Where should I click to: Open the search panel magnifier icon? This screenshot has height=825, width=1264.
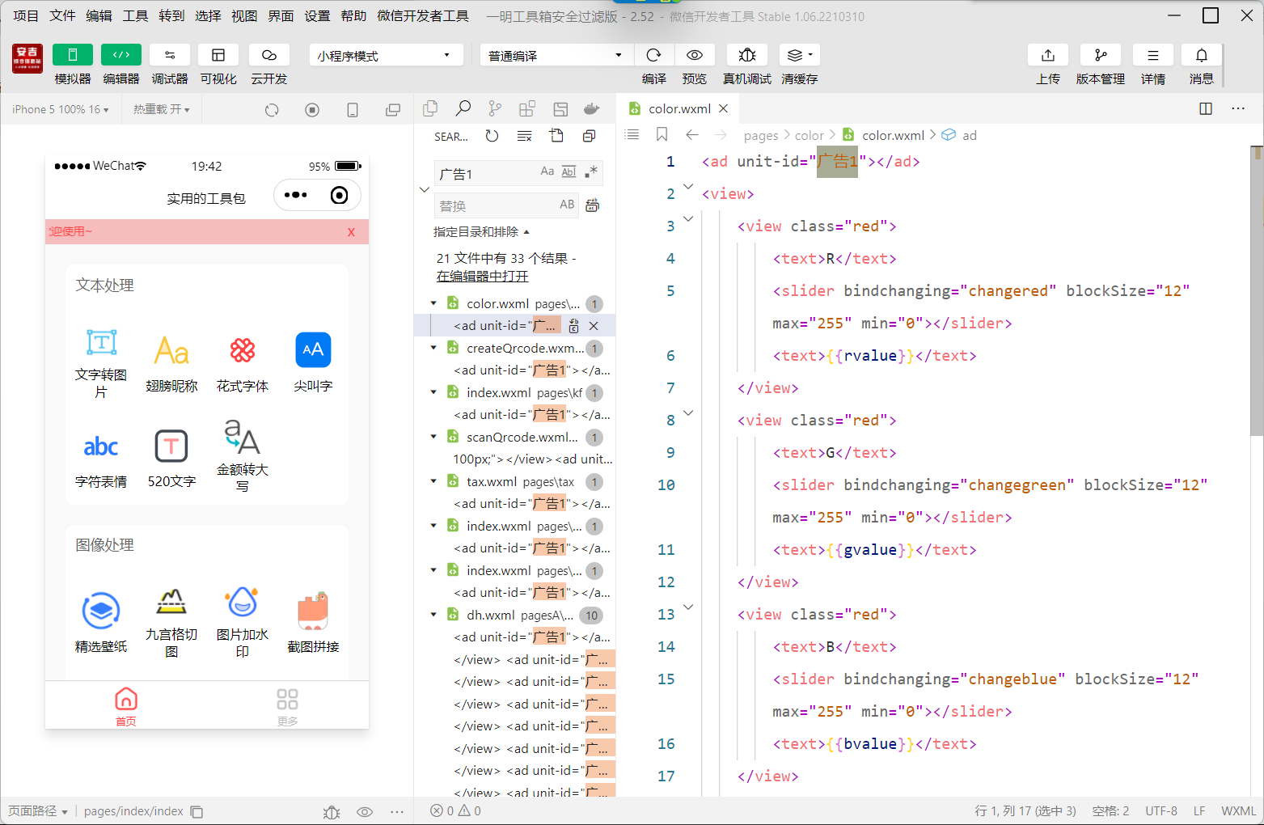coord(463,108)
